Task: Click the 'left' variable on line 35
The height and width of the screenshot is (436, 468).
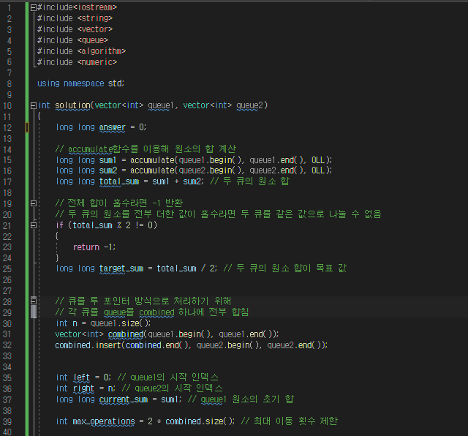Action: (81, 377)
